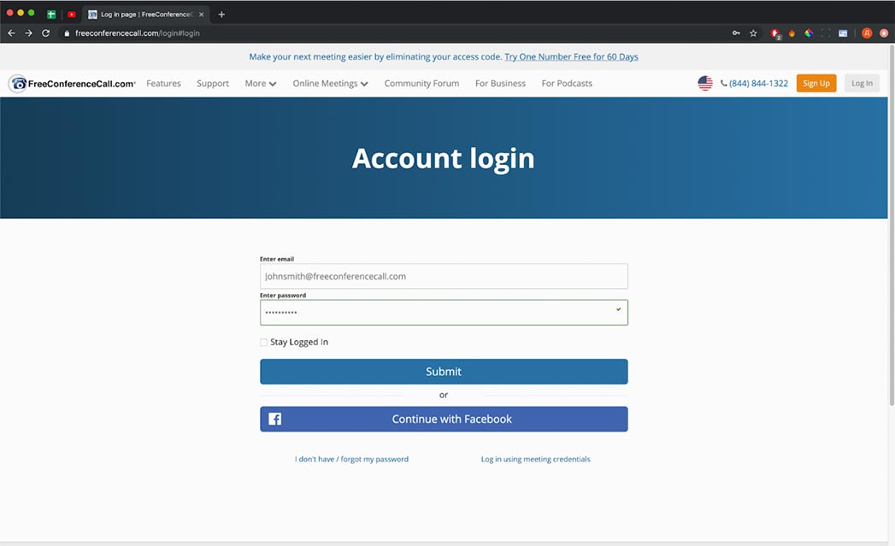Click the password key icon in the address bar
This screenshot has height=546, width=895.
coord(735,32)
